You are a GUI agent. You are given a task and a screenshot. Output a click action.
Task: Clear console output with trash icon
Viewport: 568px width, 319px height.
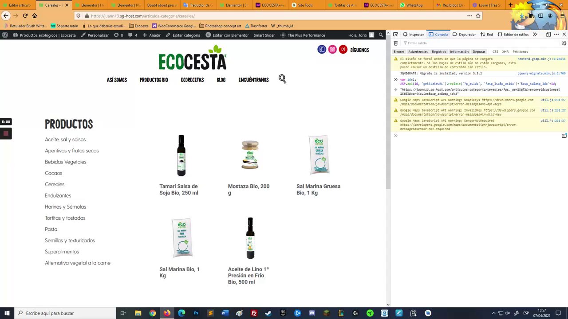coord(396,43)
